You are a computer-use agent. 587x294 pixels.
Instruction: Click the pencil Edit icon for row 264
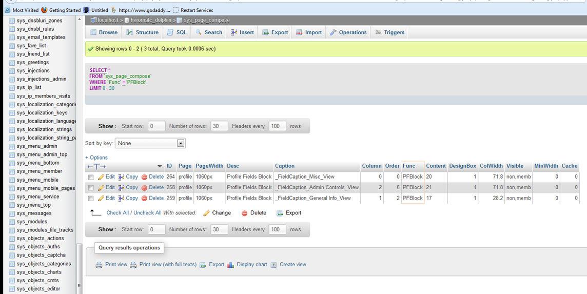[101, 177]
